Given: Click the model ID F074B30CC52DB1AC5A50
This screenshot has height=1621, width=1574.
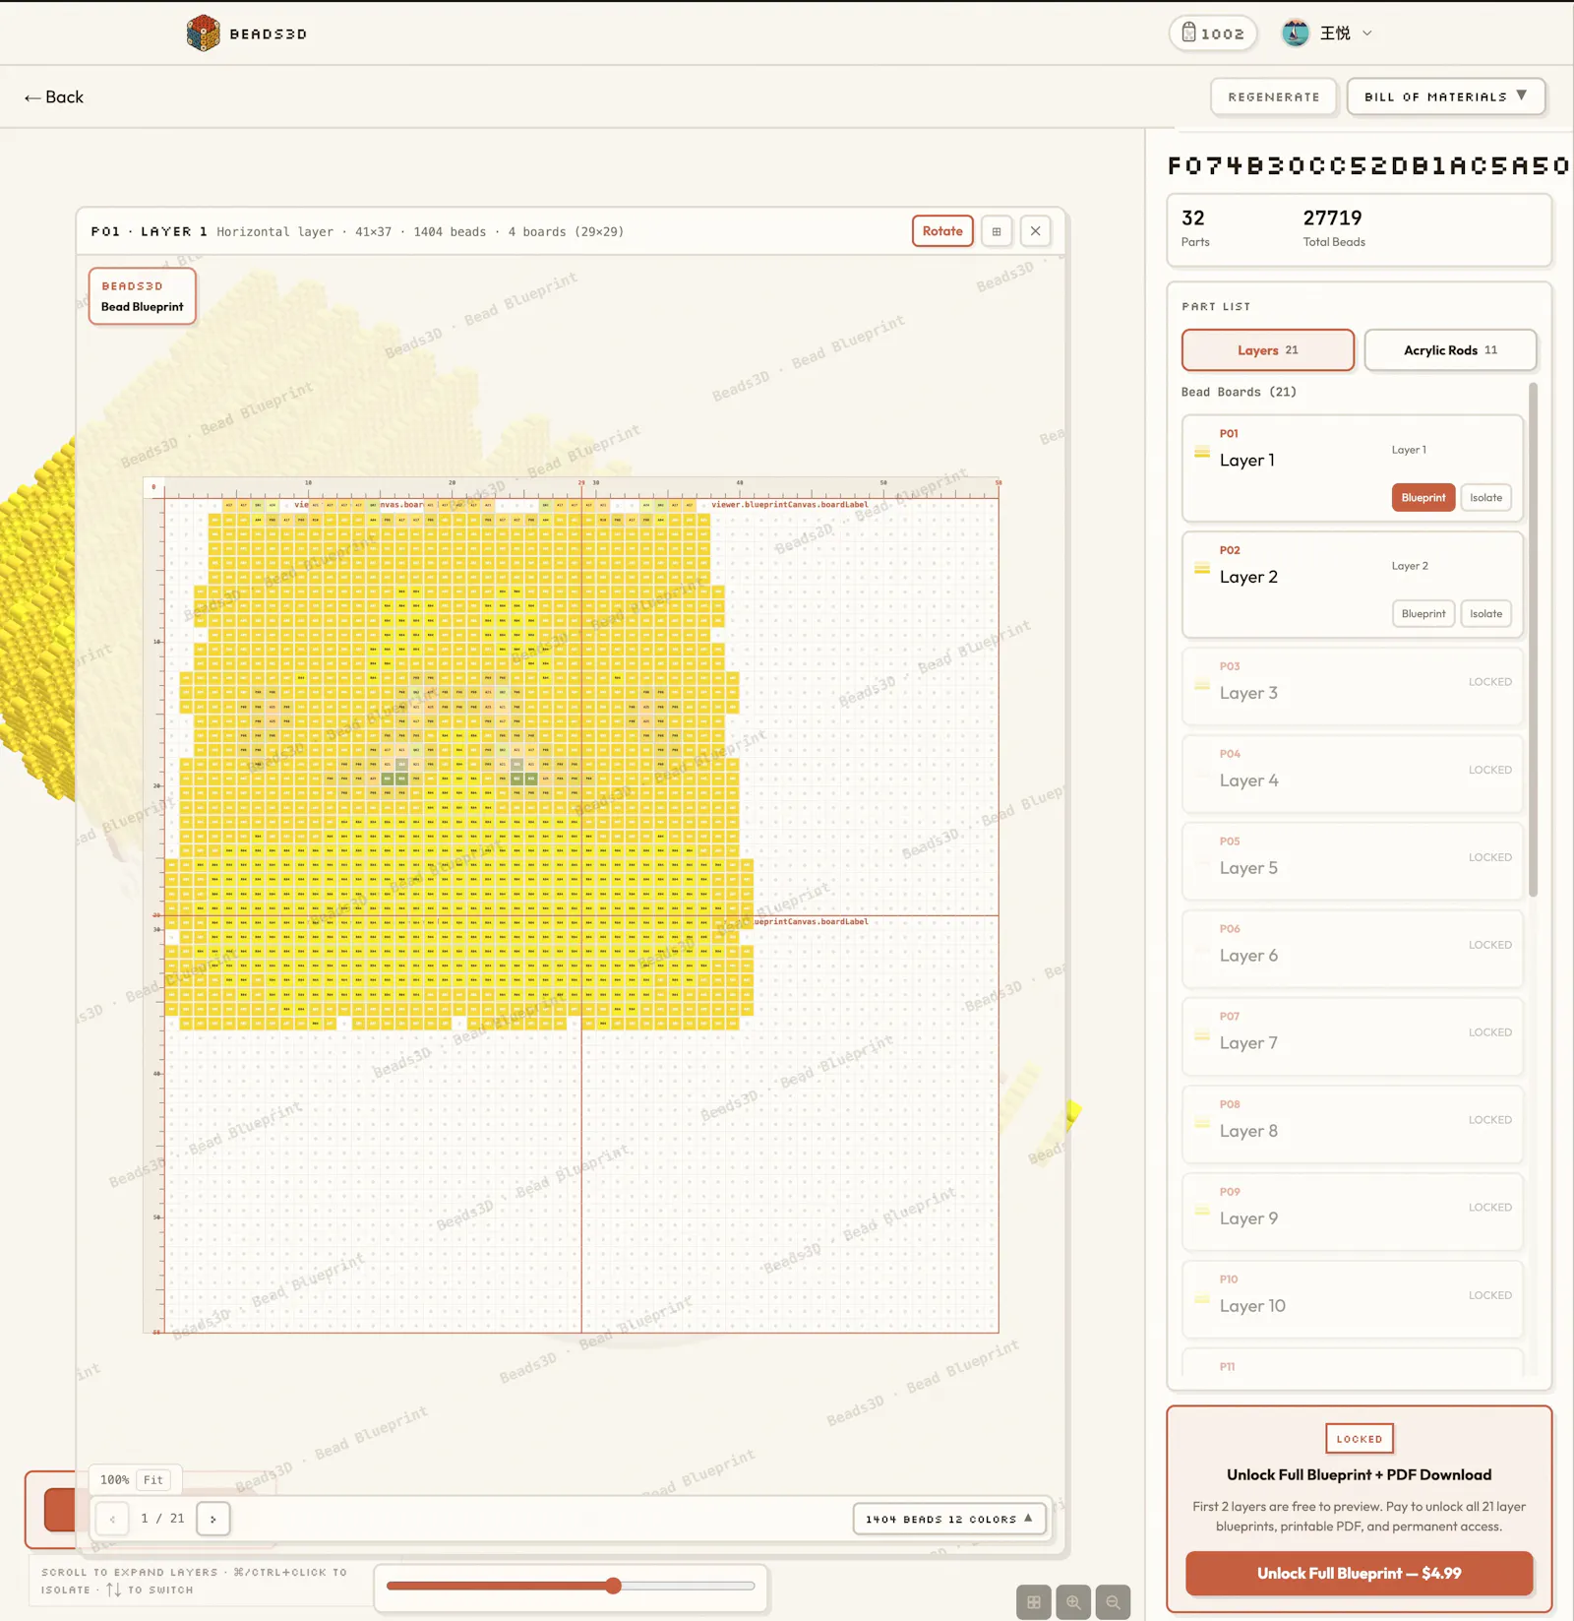Looking at the screenshot, I should (1367, 165).
